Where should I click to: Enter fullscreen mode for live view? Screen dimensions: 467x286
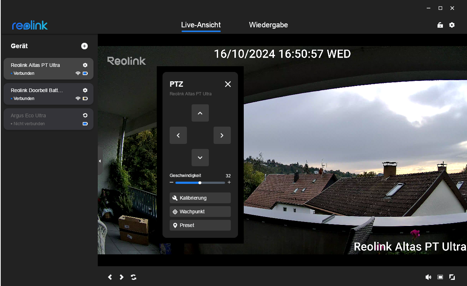click(452, 277)
